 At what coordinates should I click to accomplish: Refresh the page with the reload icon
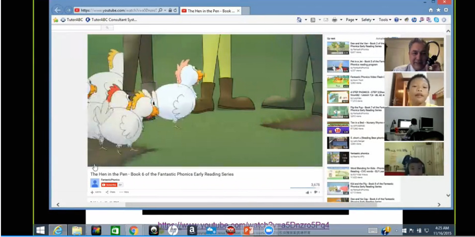[175, 10]
